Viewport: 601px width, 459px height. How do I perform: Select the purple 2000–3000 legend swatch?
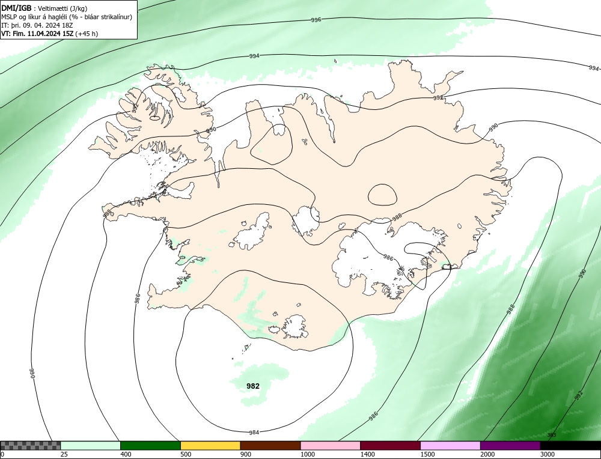click(510, 446)
